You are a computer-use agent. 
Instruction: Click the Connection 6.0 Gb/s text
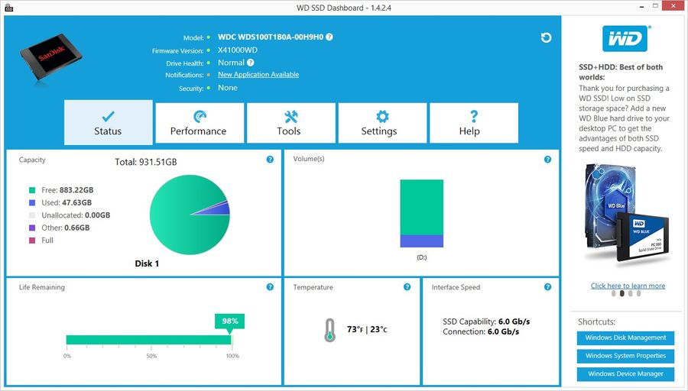(481, 332)
